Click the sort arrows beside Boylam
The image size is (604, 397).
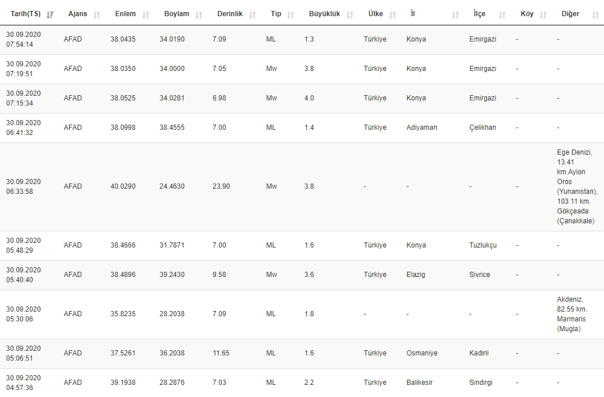[198, 14]
